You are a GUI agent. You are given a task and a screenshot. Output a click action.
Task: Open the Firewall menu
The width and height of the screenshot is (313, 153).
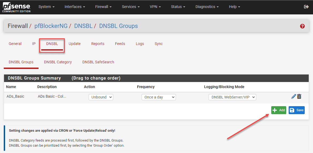tap(103, 7)
